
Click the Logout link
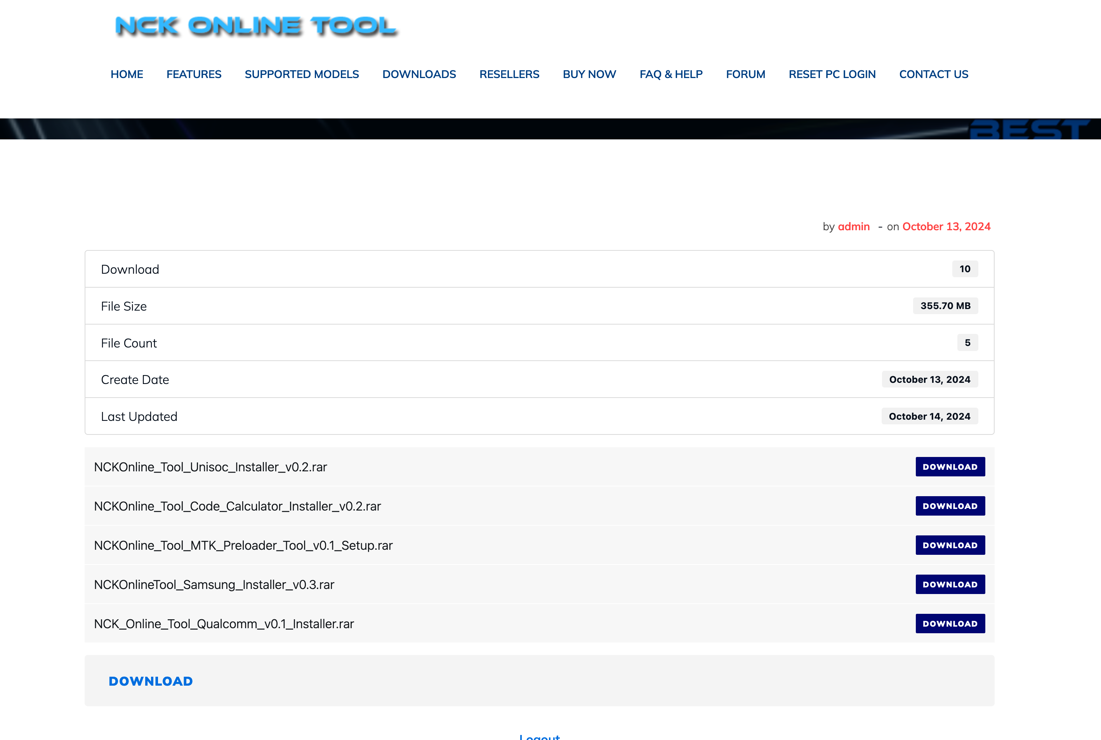[x=539, y=737]
